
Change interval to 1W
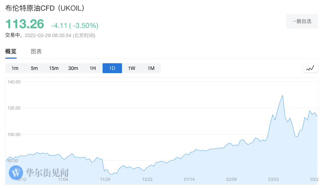(x=132, y=68)
